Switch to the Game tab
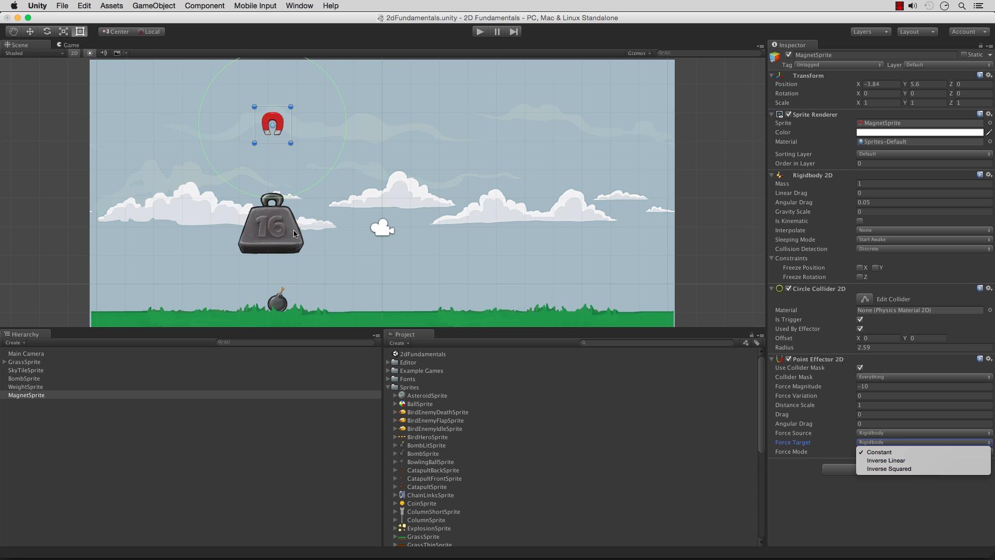This screenshot has width=995, height=560. [x=68, y=45]
